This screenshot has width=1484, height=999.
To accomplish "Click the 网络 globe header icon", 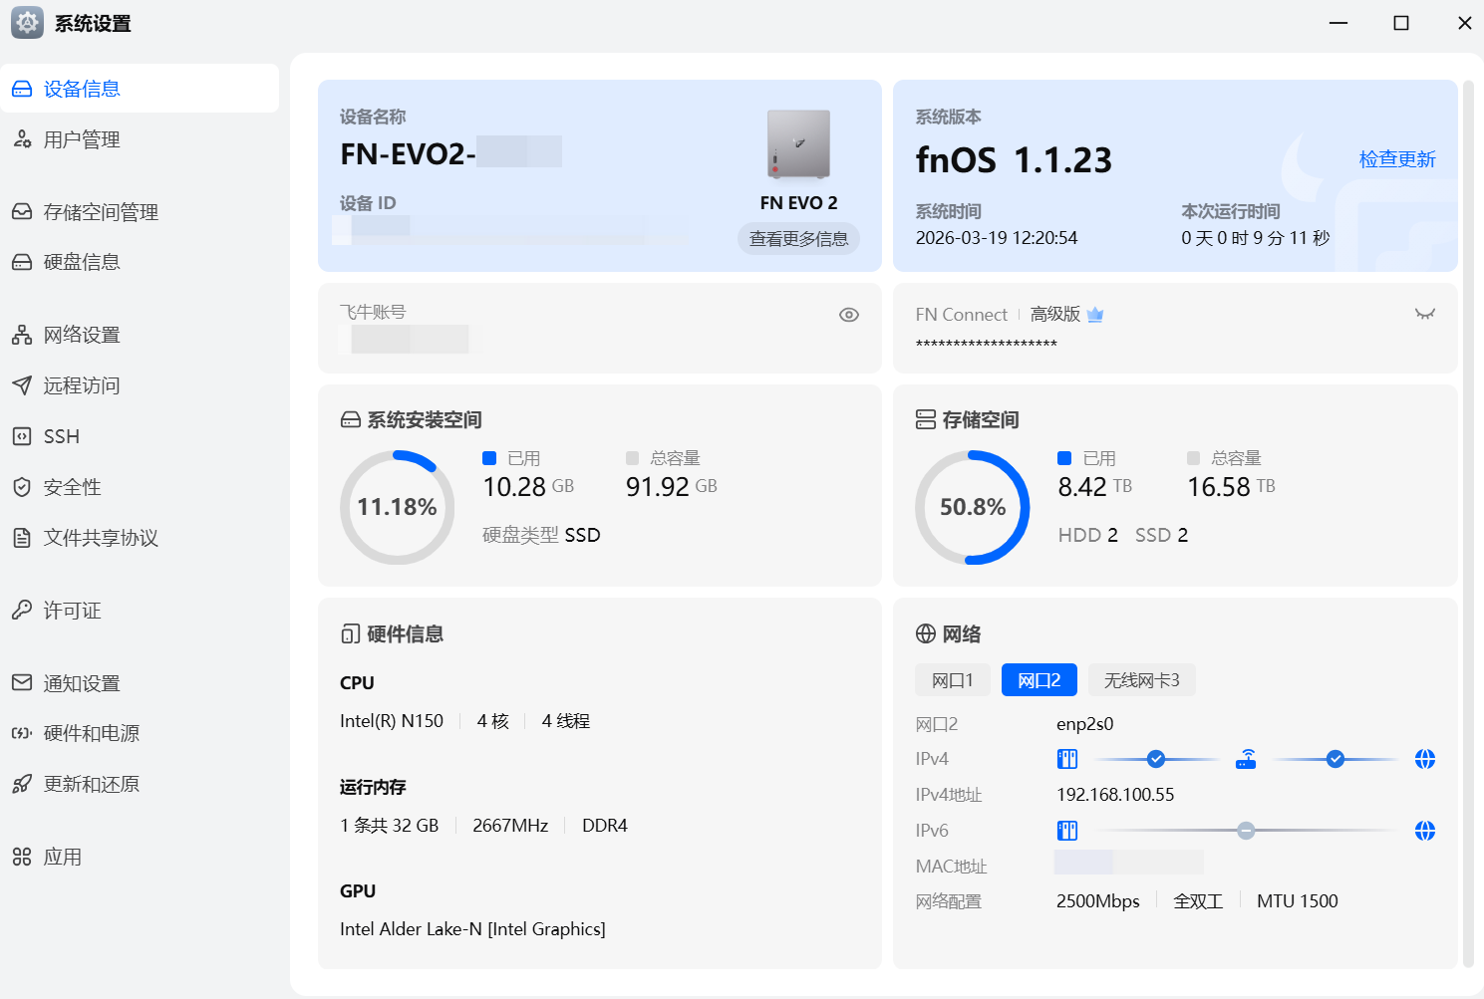I will 926,634.
